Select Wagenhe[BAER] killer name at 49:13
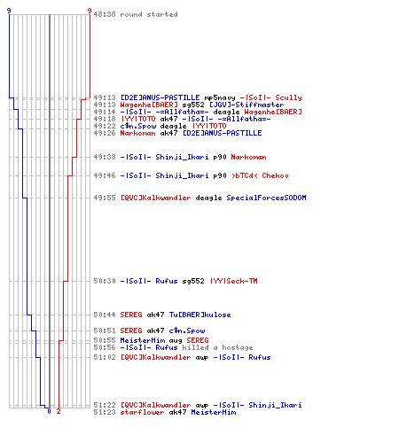Image resolution: width=399 pixels, height=443 pixels. (x=149, y=105)
